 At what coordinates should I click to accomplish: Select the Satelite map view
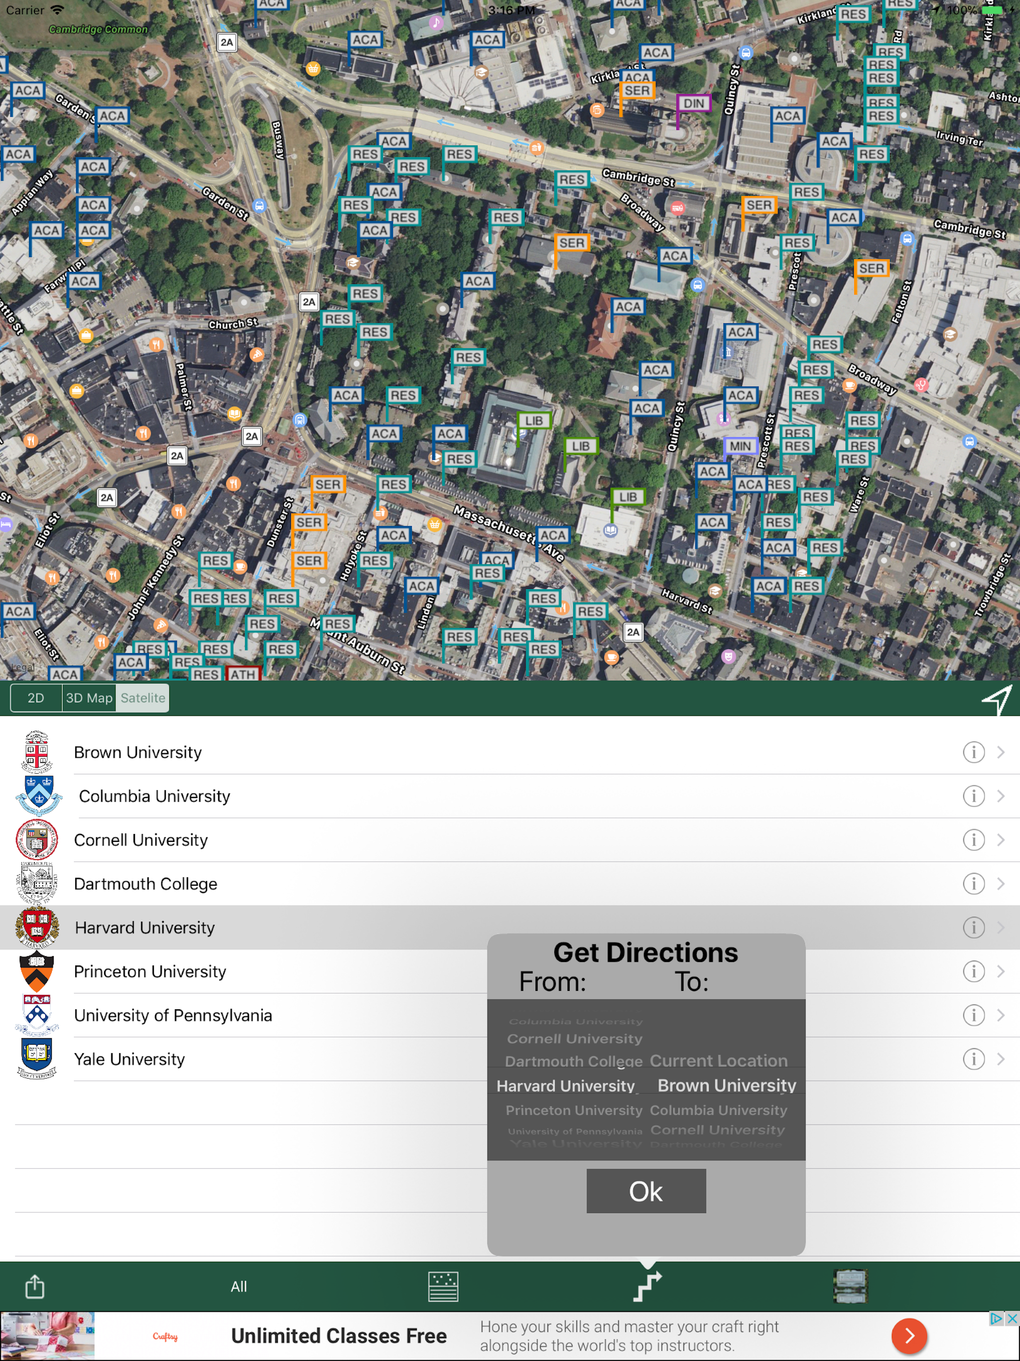tap(143, 698)
